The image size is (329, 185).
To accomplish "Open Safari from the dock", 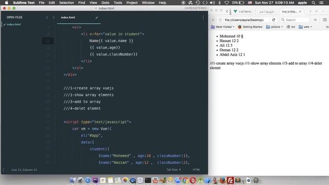I will point(88,180).
